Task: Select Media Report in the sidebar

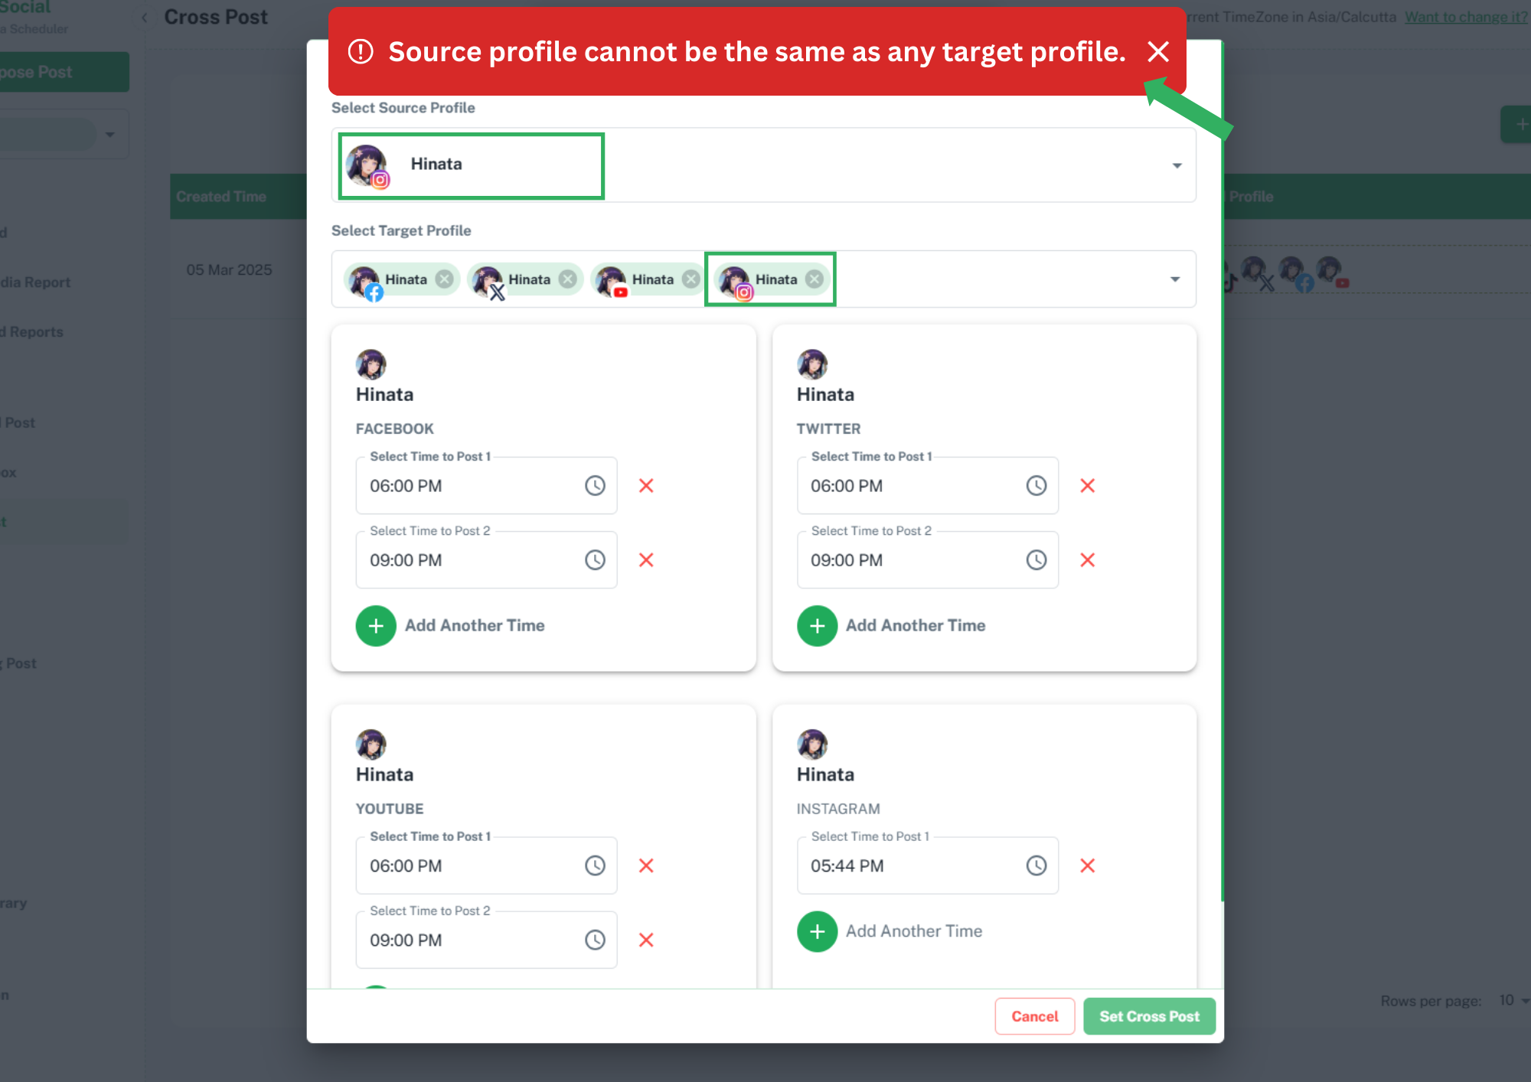Action: [34, 282]
